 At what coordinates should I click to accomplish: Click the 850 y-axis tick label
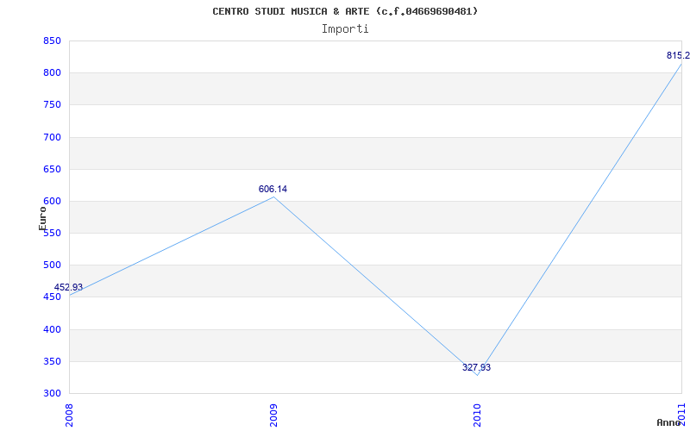point(52,41)
